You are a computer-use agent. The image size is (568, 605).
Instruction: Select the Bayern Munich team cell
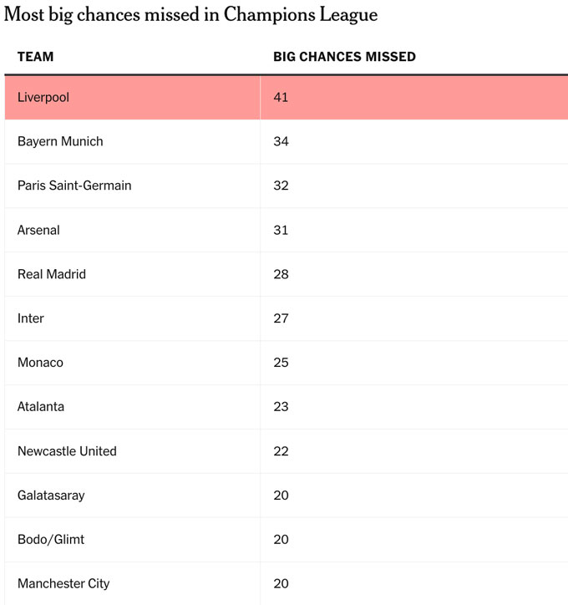click(x=60, y=141)
